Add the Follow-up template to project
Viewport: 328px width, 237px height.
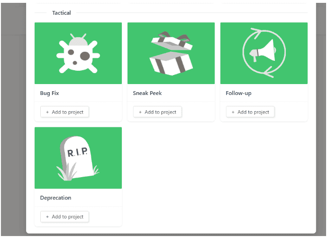tap(250, 112)
